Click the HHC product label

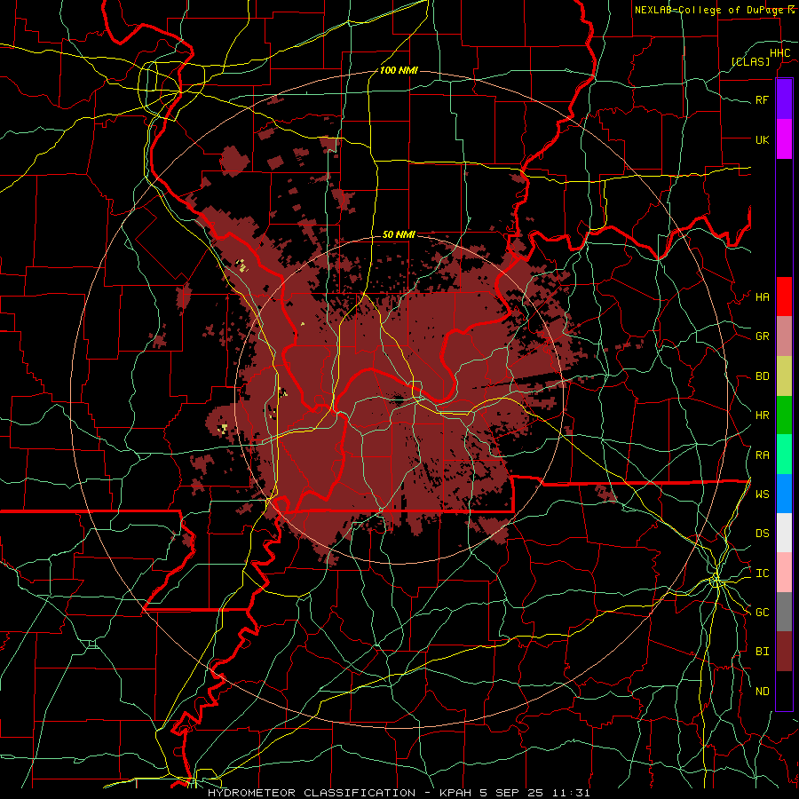pyautogui.click(x=780, y=53)
